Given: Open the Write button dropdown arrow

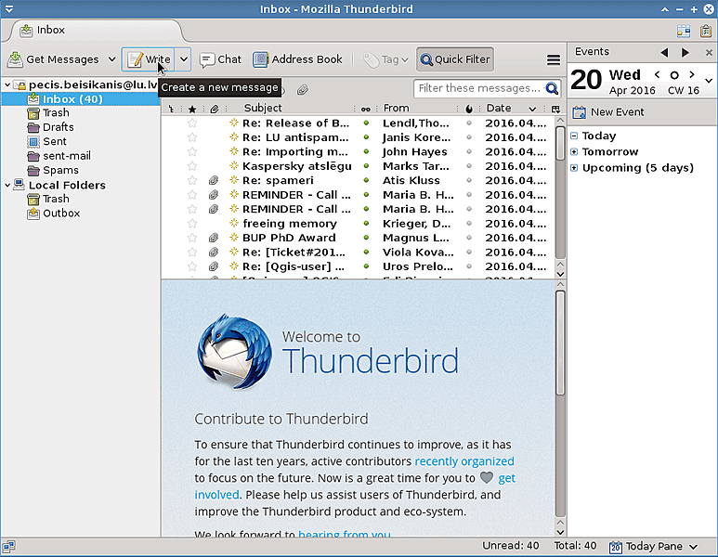Looking at the screenshot, I should click(184, 59).
